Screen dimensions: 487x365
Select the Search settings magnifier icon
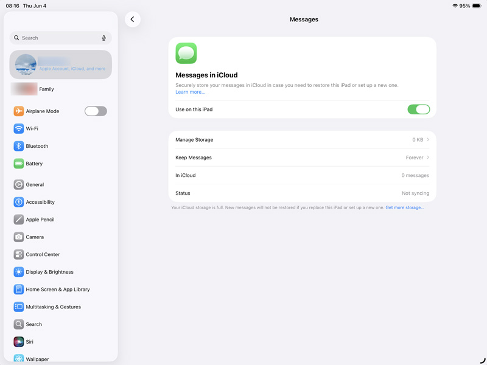coord(19,324)
